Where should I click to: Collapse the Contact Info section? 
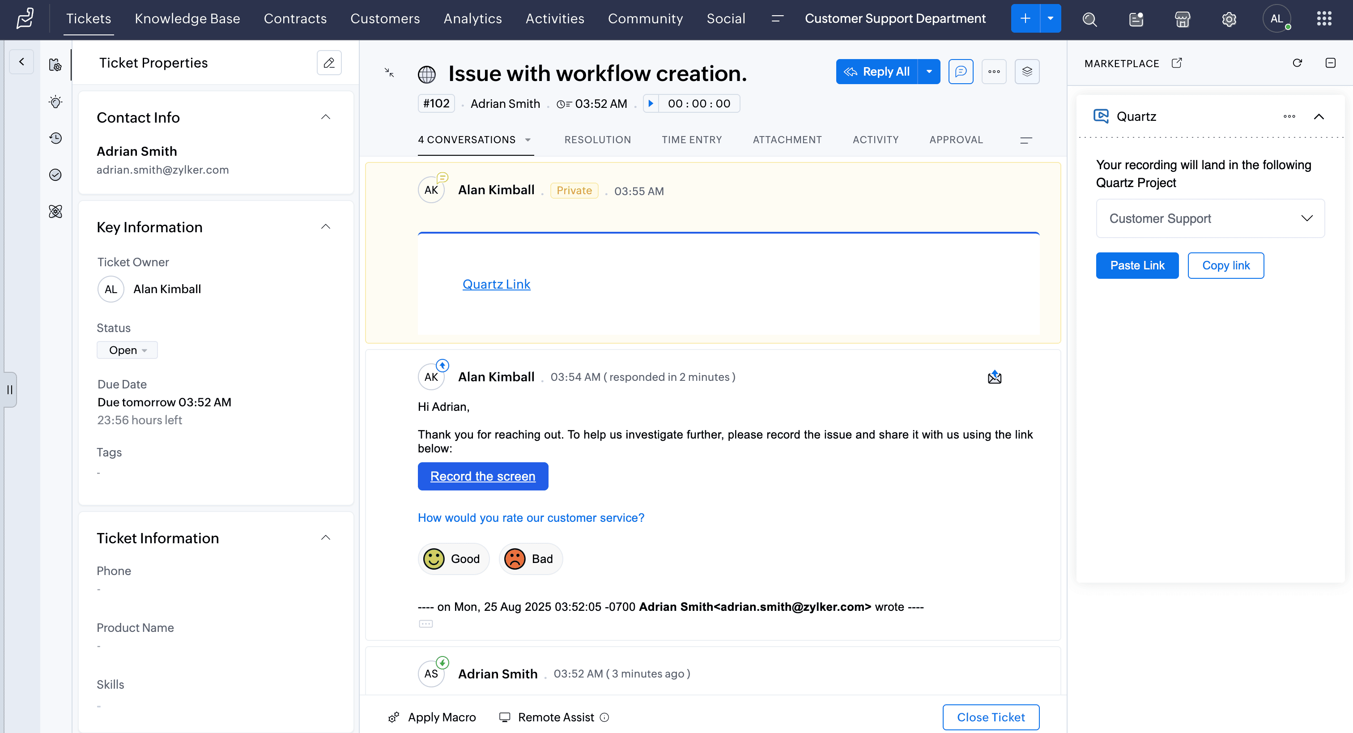[x=325, y=117]
